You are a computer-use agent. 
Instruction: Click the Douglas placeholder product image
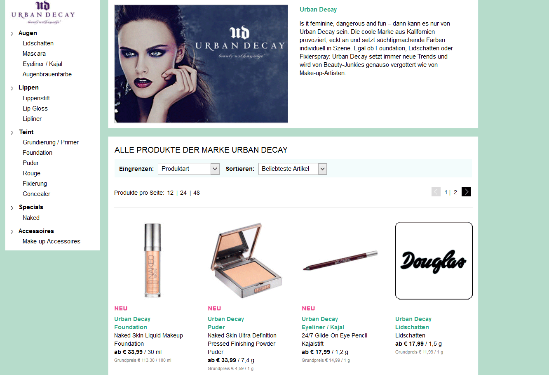[434, 261]
